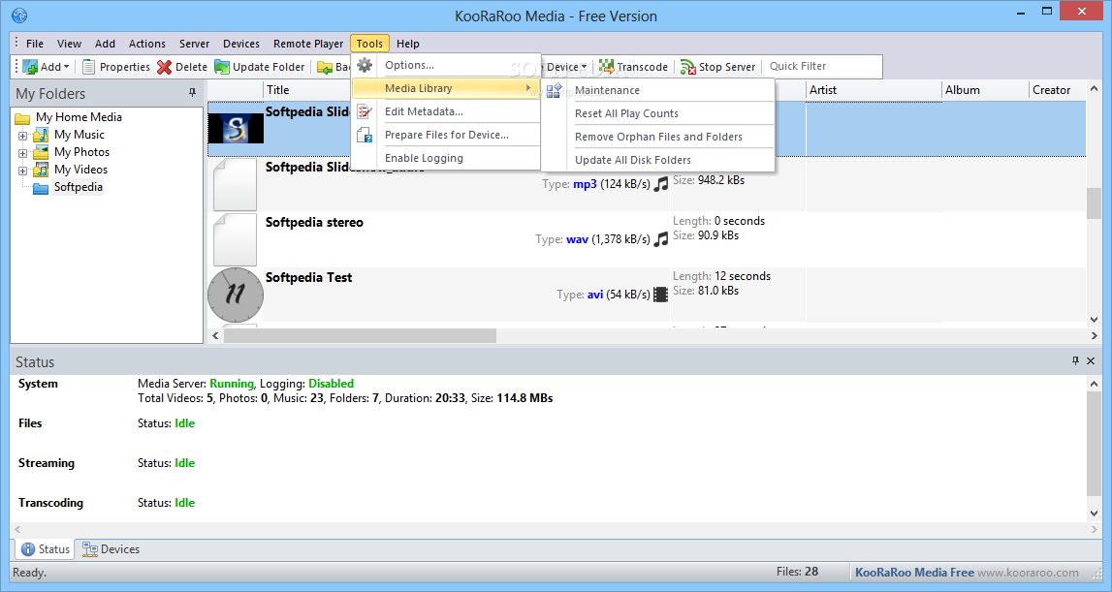This screenshot has height=592, width=1112.
Task: Click into the Quick Filter field
Action: click(824, 66)
